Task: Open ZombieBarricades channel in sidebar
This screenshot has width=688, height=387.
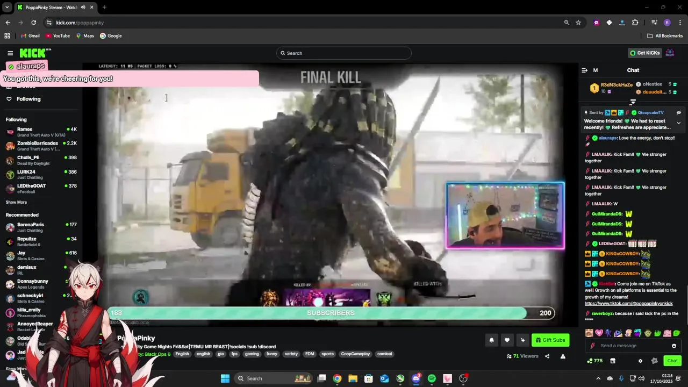Action: pos(42,146)
